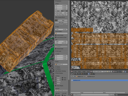128x96 pixels.
Task: Collapse the Mesh Display panel
Action: tap(56, 73)
